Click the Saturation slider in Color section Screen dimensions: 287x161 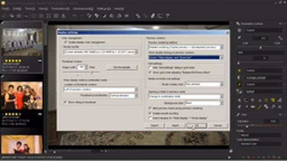click(x=260, y=126)
